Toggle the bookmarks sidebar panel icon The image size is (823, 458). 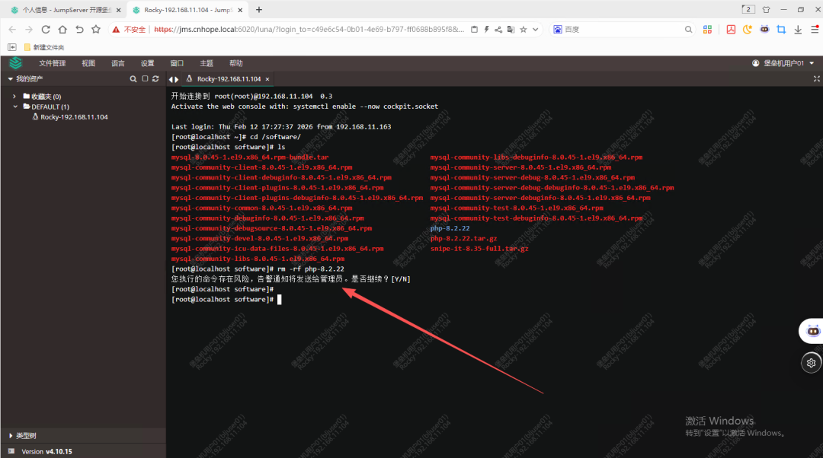12,47
